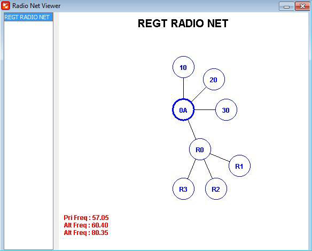The height and width of the screenshot is (251, 312).
Task: Select node 30 in the net diagram
Action: tap(226, 110)
